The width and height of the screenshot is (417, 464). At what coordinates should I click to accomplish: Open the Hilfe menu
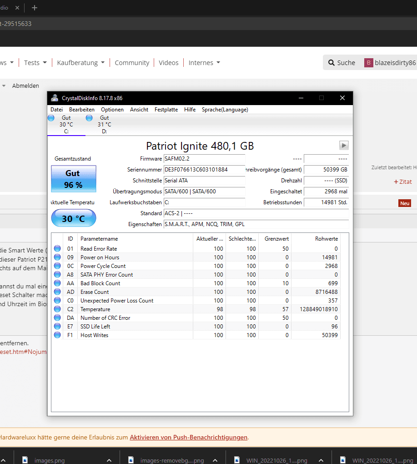click(x=190, y=110)
